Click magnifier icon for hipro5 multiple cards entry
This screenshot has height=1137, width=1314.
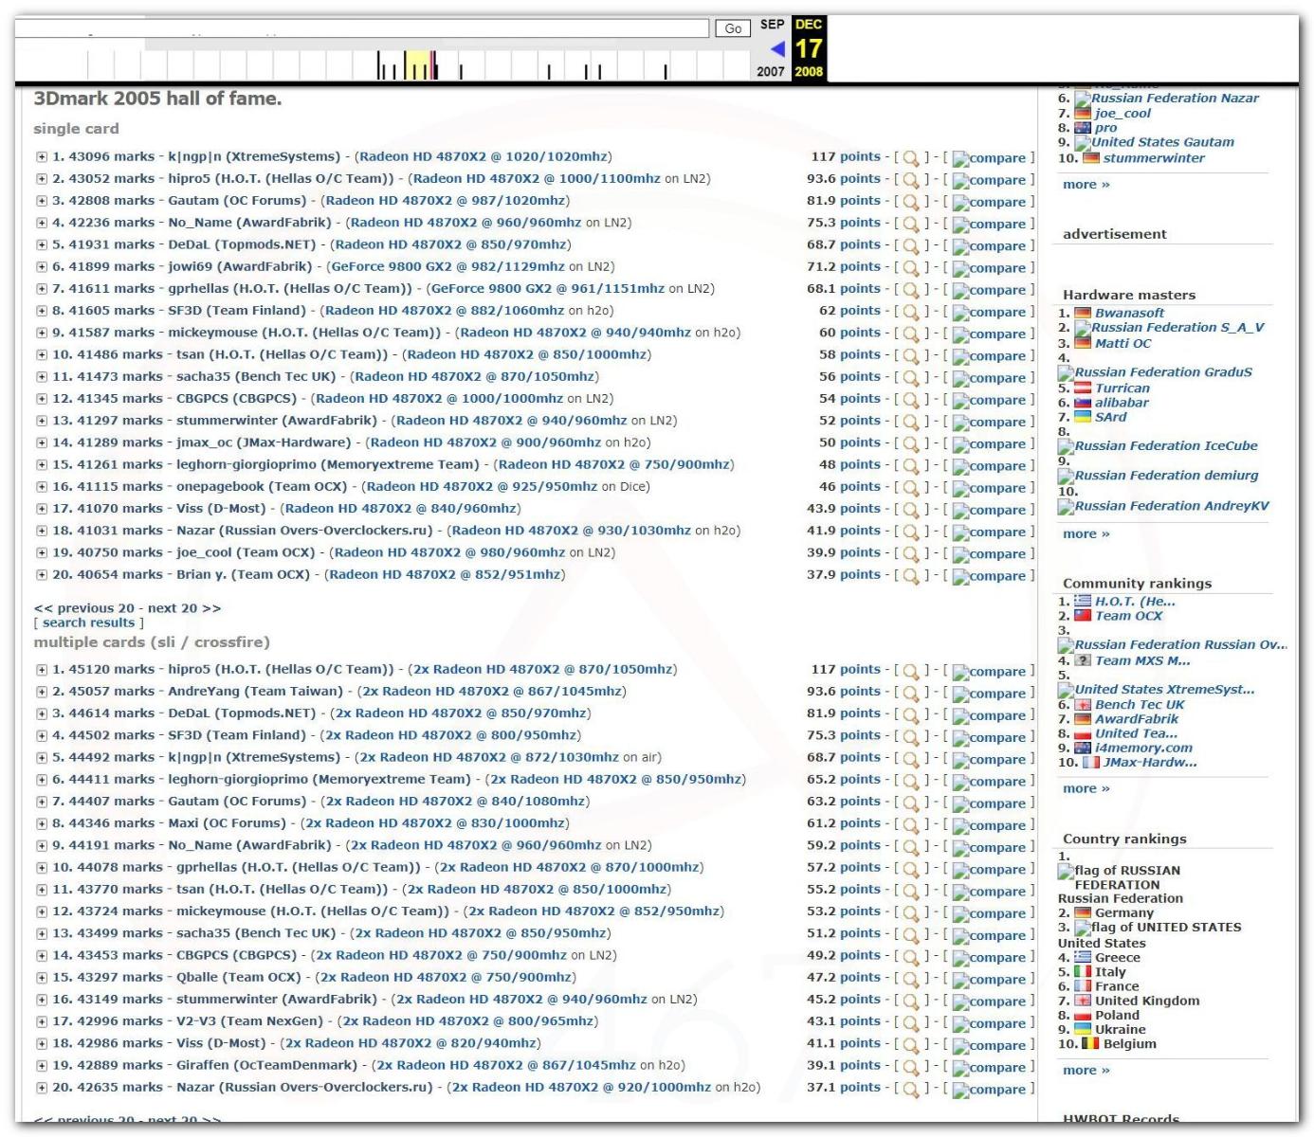(910, 671)
